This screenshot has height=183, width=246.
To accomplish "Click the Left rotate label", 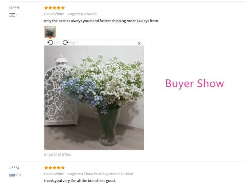I will (x=57, y=43).
